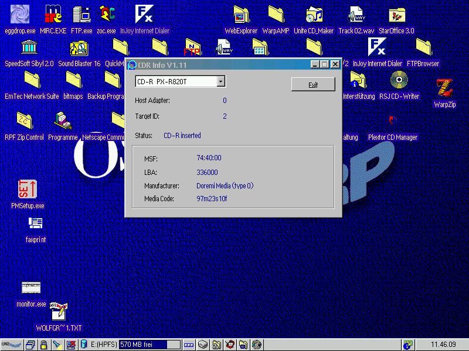Launch Unite CD_Maker icon
Screen dimensions: 469x351
click(x=314, y=14)
